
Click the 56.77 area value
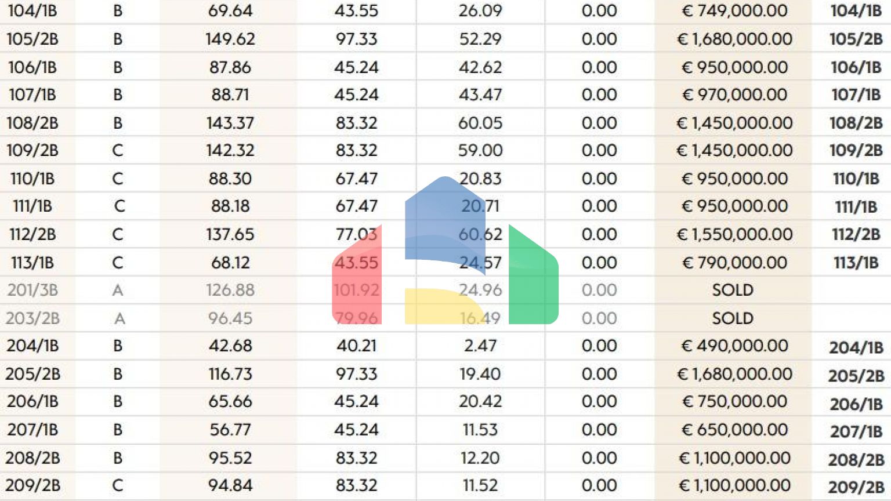(x=230, y=430)
